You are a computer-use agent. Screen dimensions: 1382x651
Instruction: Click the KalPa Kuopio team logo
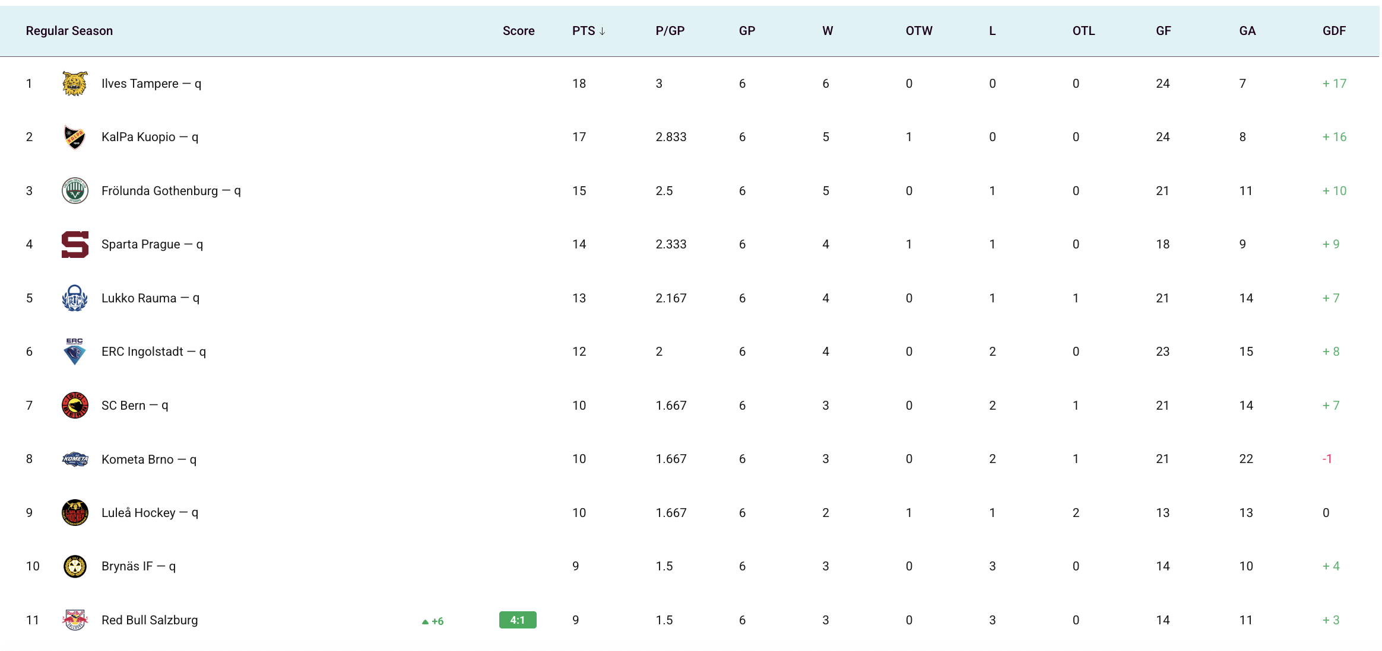pos(75,137)
